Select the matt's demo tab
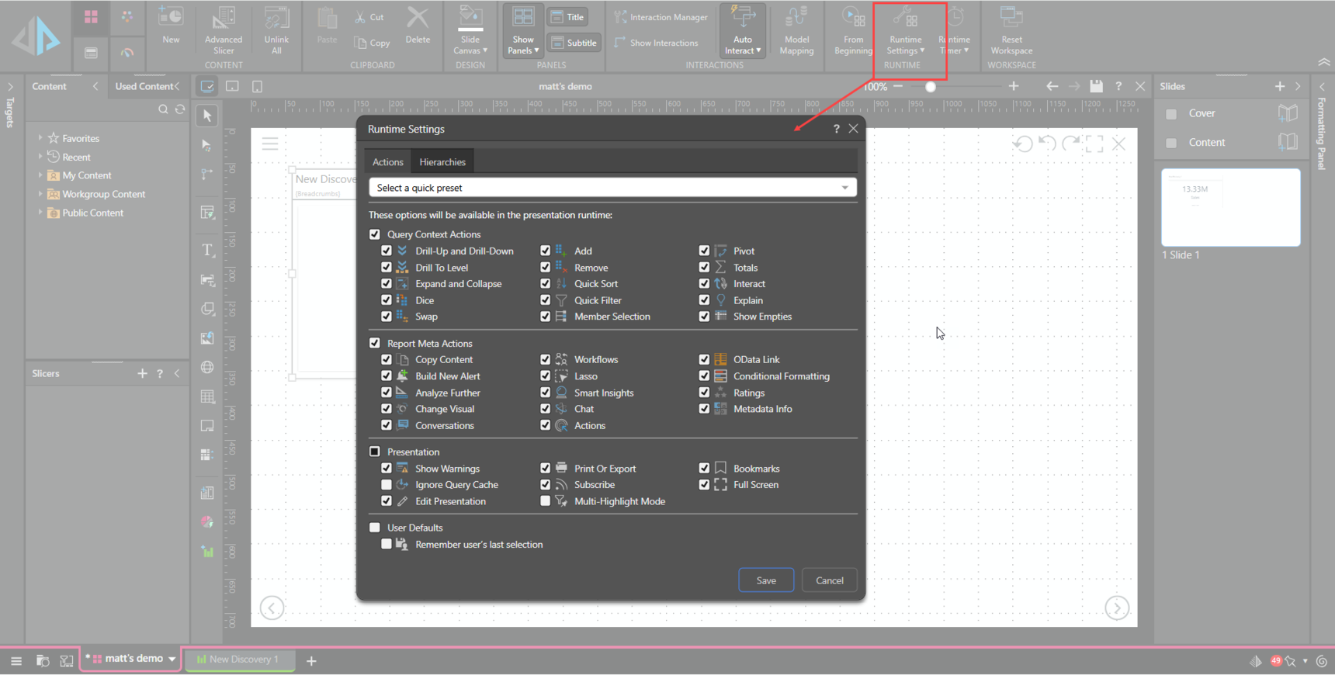This screenshot has height=675, width=1335. (x=131, y=659)
